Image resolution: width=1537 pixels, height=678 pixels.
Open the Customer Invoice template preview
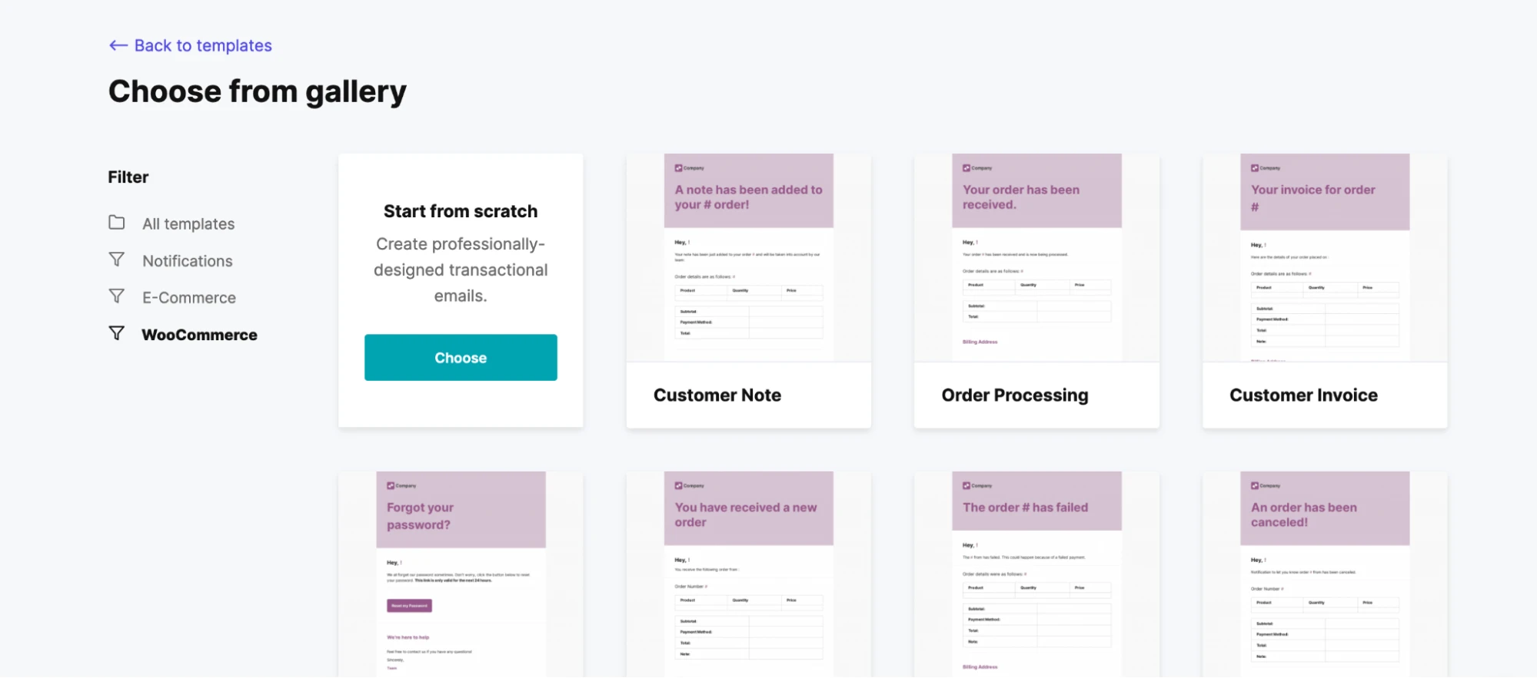point(1324,257)
